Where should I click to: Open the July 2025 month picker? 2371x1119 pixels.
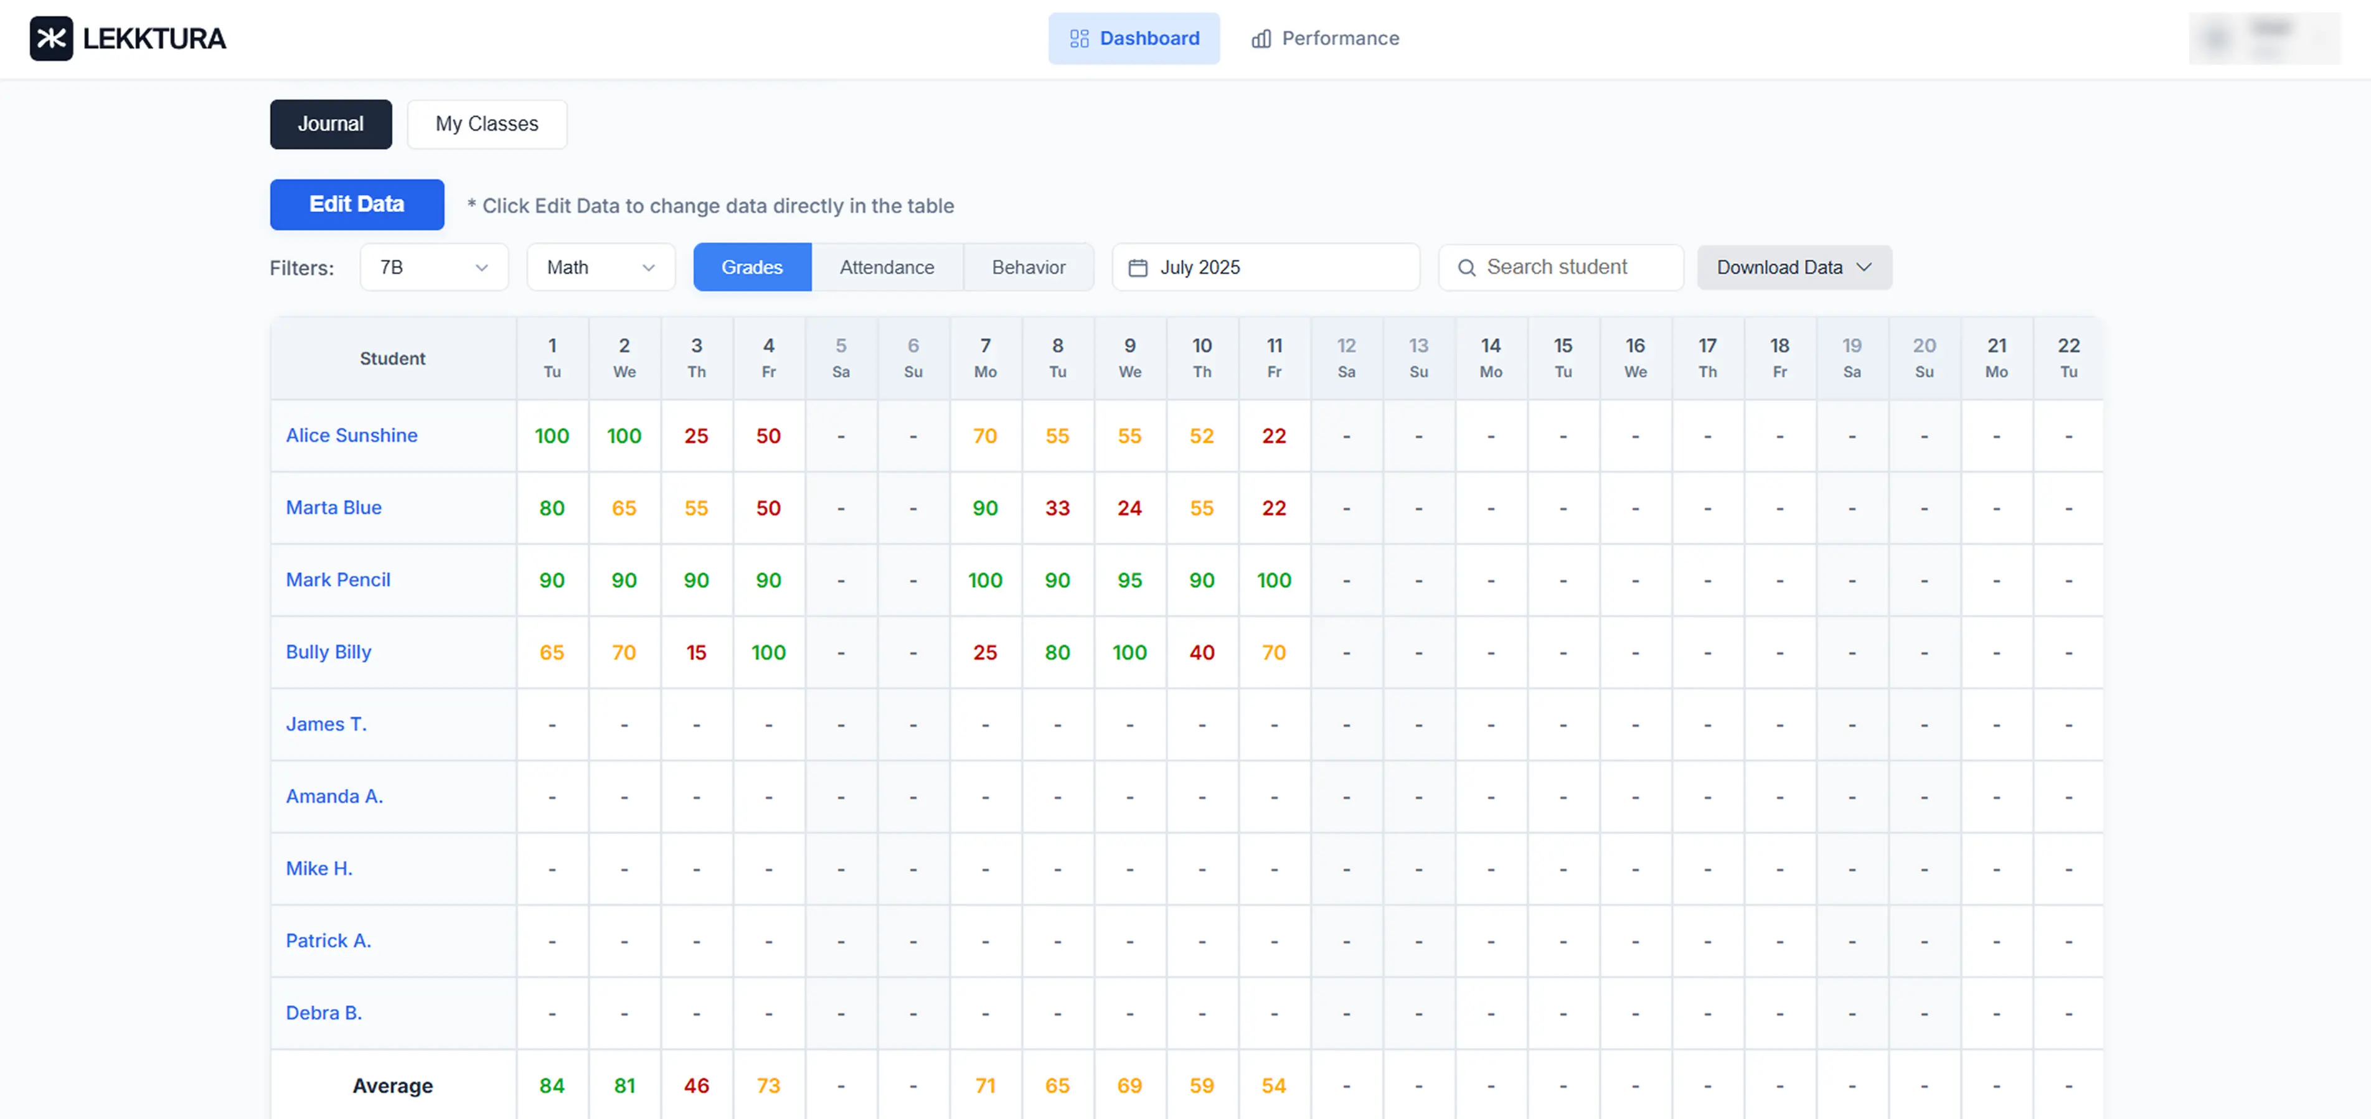(x=1265, y=268)
